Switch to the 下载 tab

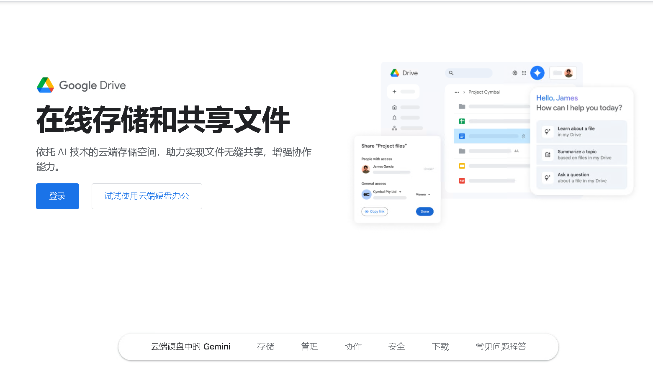pos(440,347)
